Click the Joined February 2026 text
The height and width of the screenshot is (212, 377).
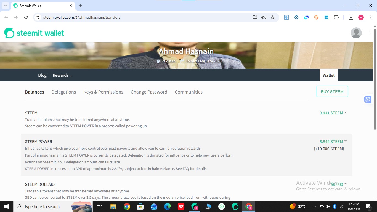point(204,61)
